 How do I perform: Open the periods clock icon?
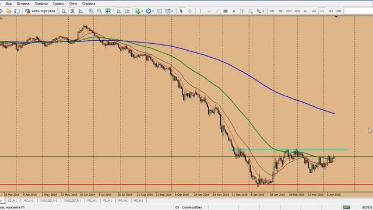pyautogui.click(x=149, y=11)
